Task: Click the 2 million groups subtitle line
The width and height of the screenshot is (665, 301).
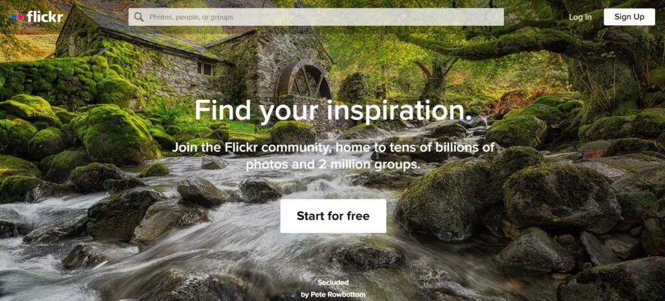Action: click(x=333, y=164)
